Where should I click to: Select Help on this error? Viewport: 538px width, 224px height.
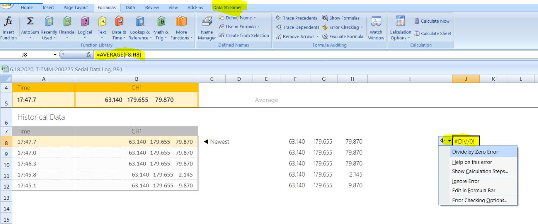[x=478, y=162]
